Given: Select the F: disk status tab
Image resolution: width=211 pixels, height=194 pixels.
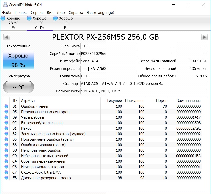Looking at the screenshot, I should [13, 23].
